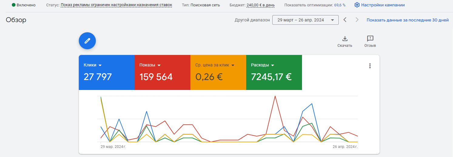Expand the Ср. цена за клик dropdown
453x157 pixels.
coord(233,65)
